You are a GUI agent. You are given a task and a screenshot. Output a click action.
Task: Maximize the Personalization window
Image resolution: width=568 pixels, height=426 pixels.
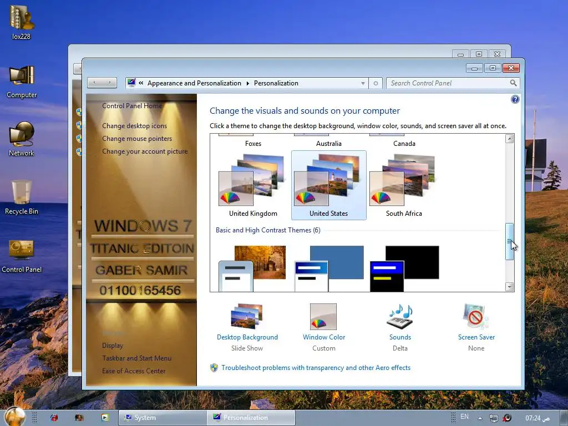pos(493,68)
